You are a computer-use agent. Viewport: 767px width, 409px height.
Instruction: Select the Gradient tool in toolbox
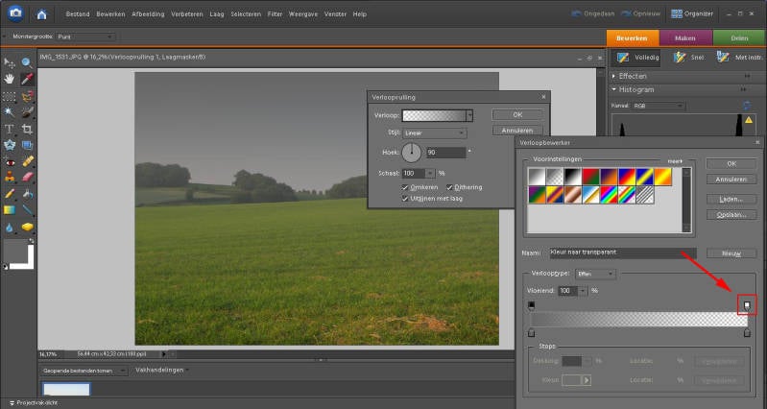pos(10,209)
